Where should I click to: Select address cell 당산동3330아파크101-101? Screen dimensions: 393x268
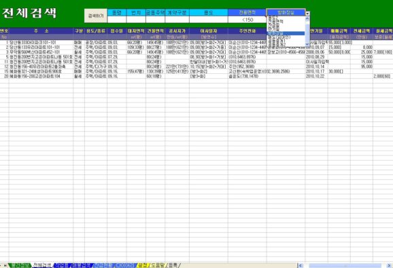(41, 43)
